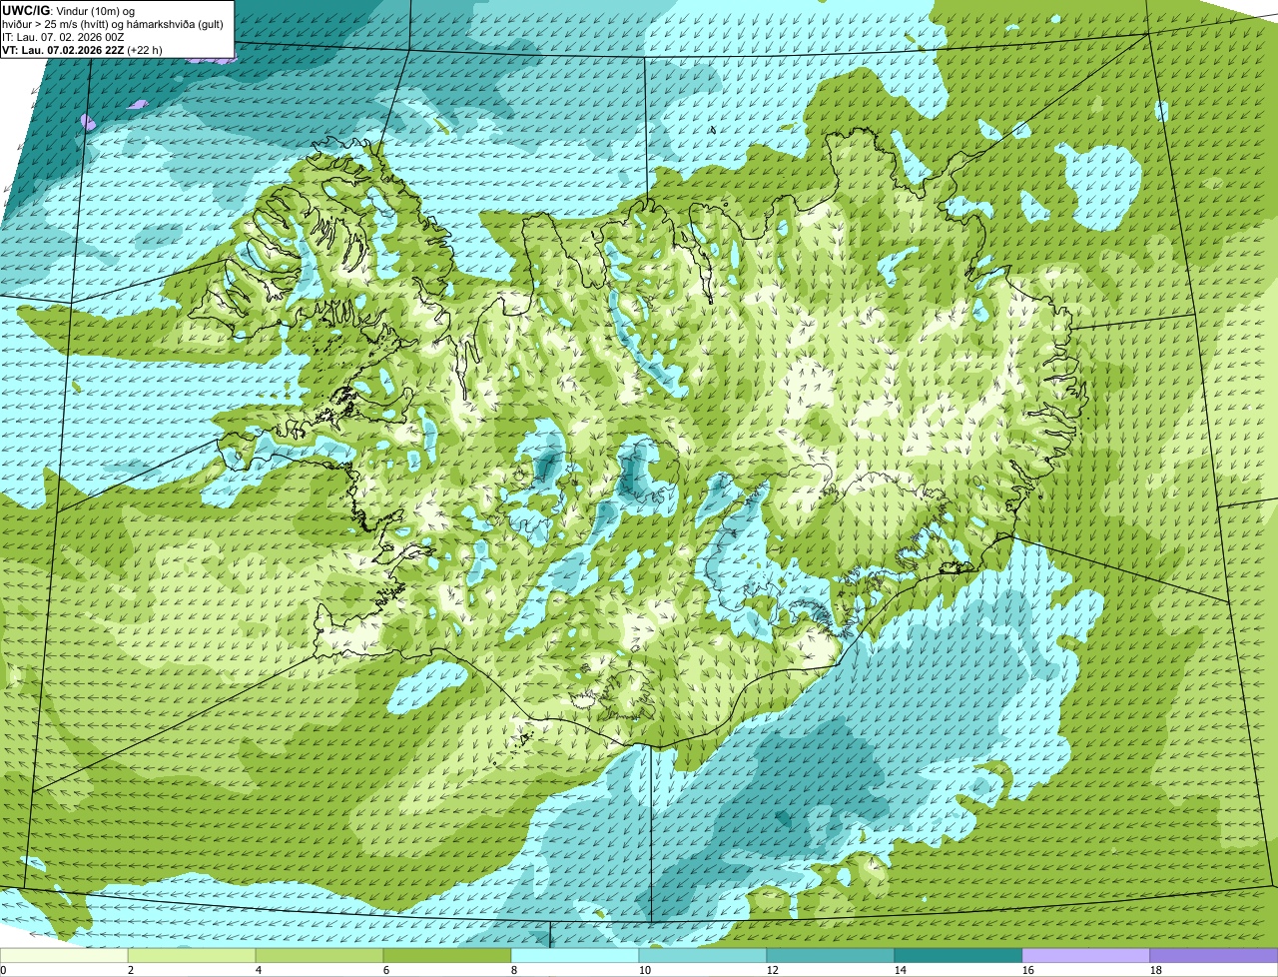
Task: Click the scale label '18'
Action: [1155, 970]
